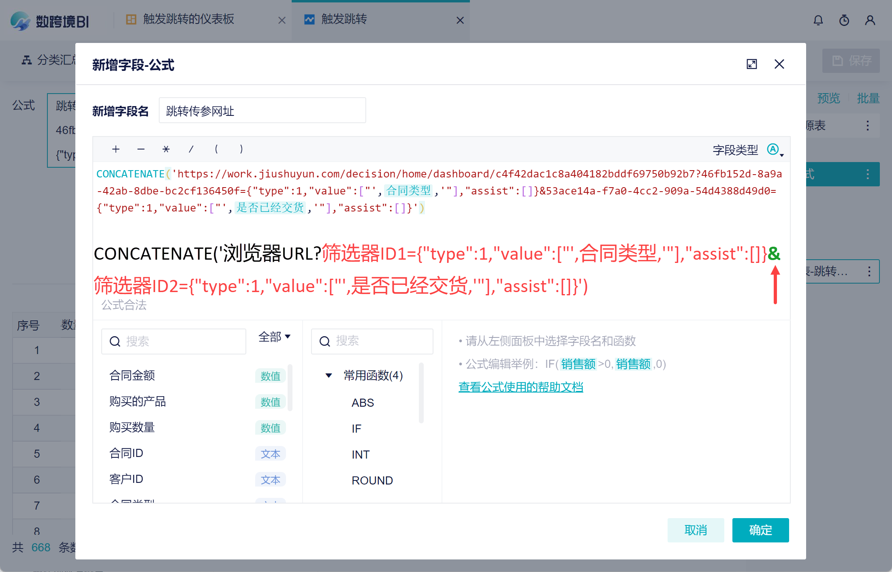The image size is (892, 572).
Task: Open the timer clock icon
Action: 844,20
